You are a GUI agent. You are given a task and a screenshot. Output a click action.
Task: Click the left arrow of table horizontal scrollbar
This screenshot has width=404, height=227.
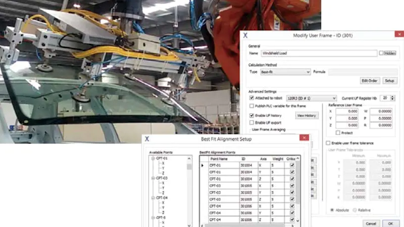203,225
